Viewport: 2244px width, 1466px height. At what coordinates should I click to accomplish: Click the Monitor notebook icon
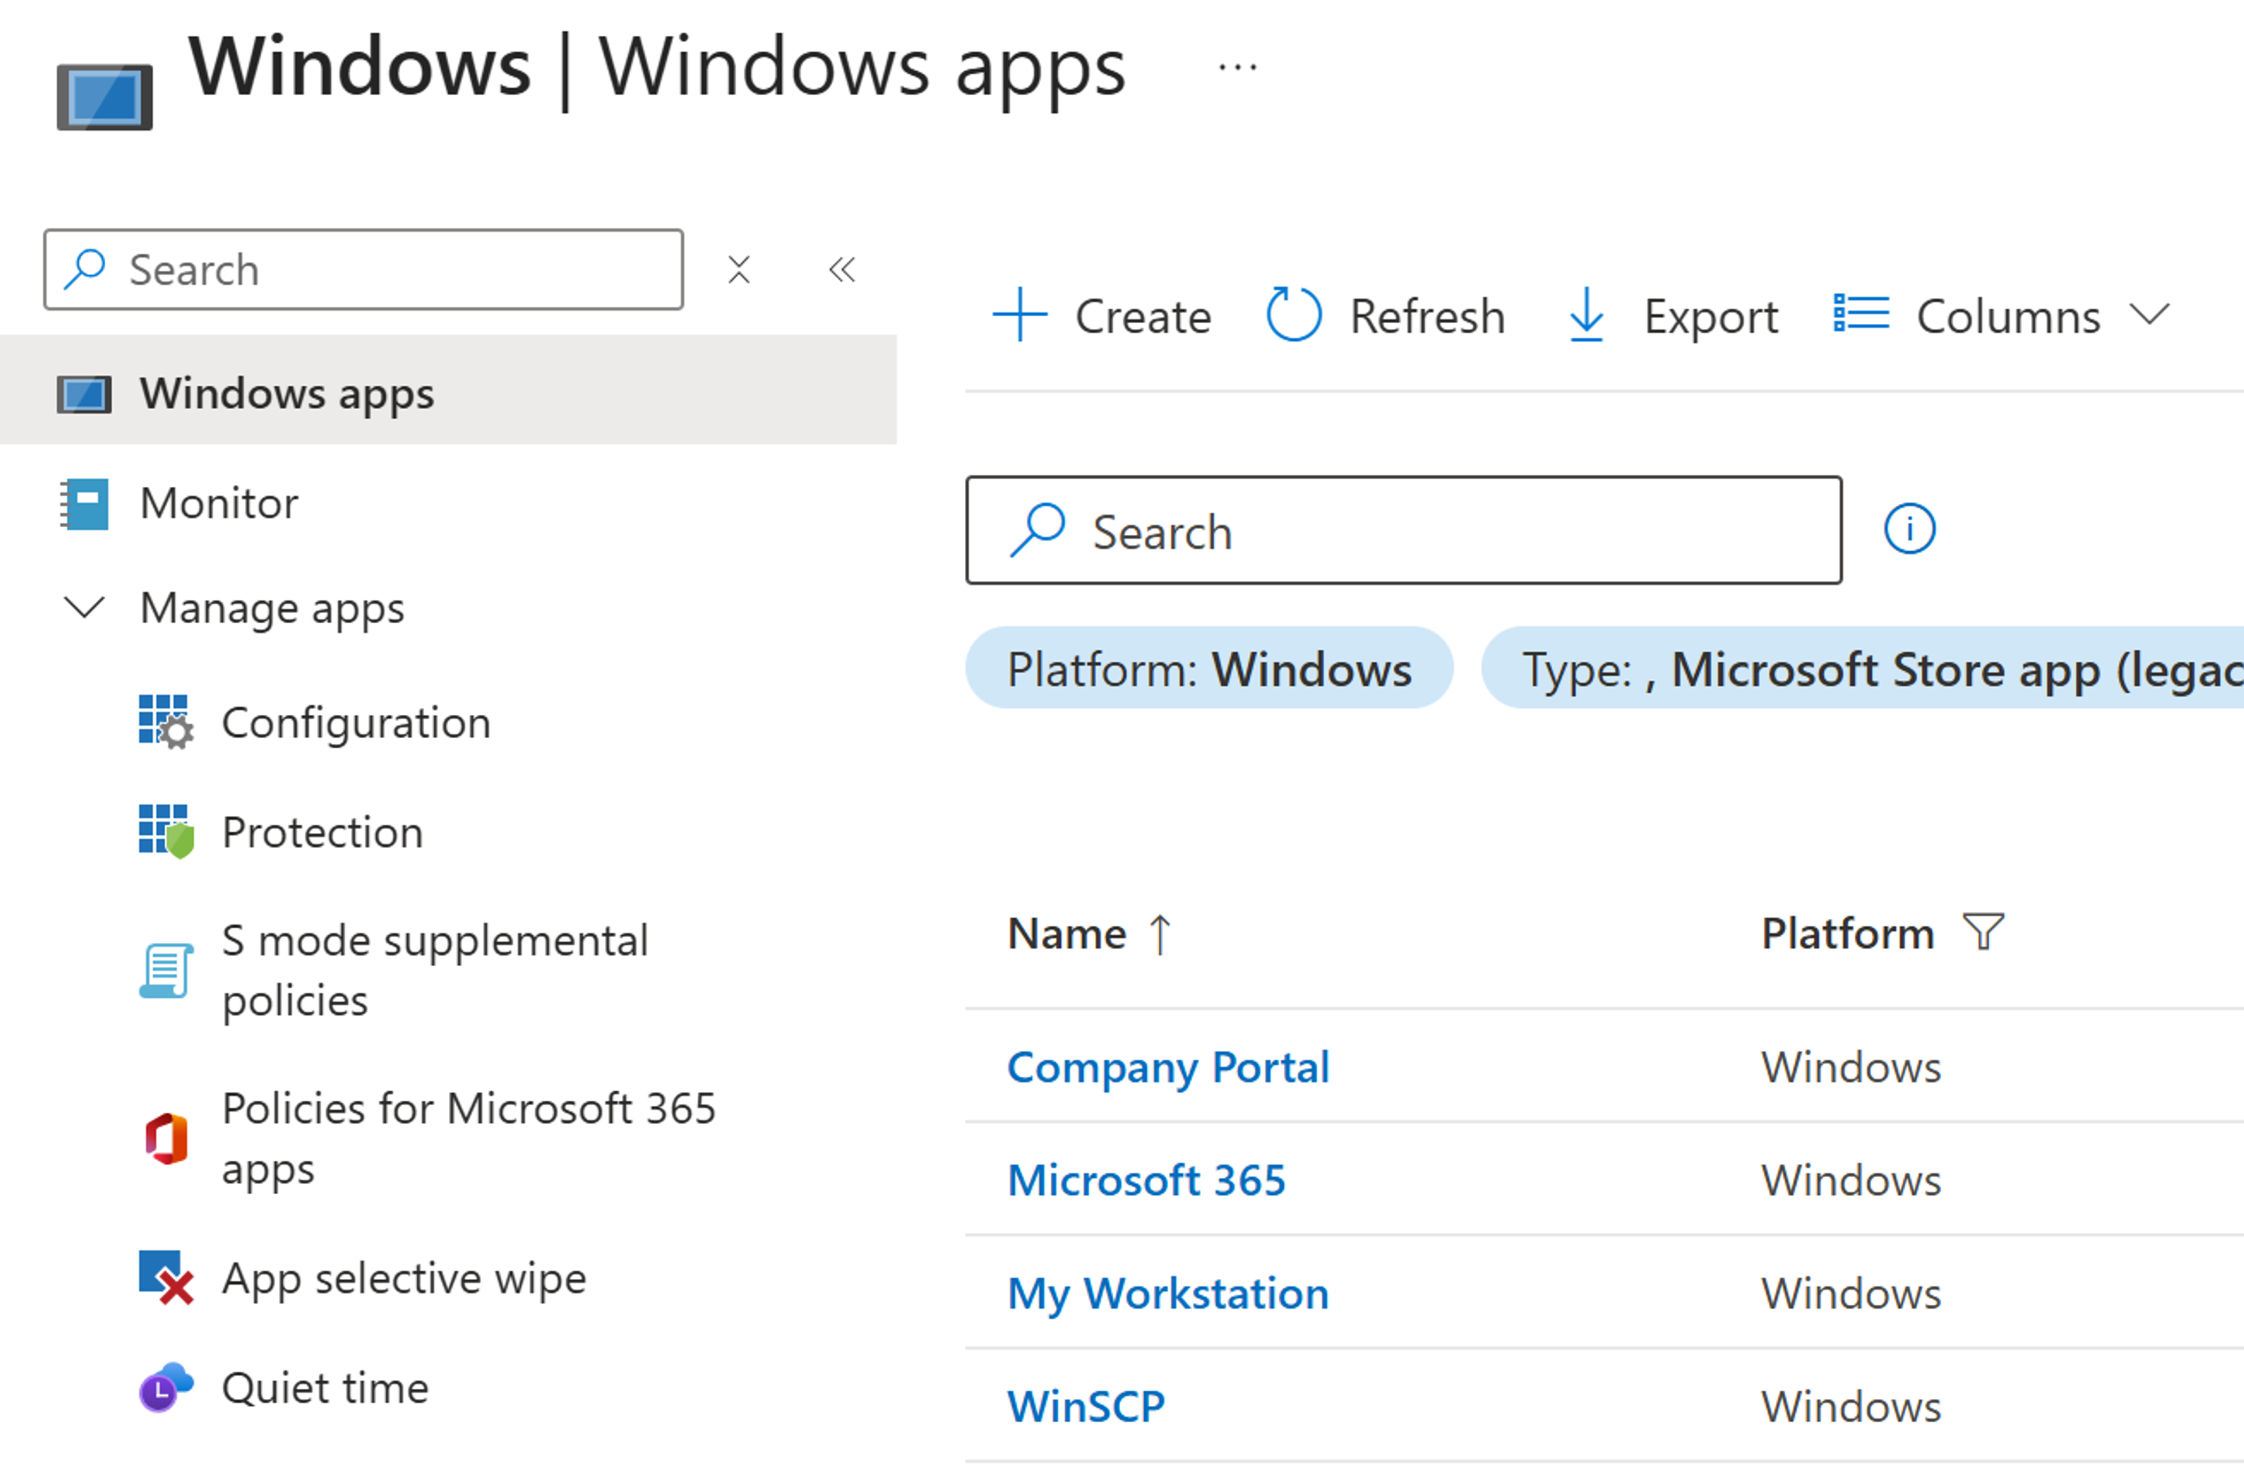[84, 504]
